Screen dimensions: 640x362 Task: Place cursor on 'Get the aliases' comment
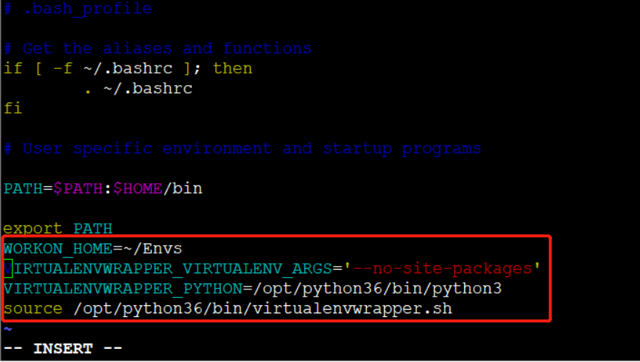tap(97, 49)
